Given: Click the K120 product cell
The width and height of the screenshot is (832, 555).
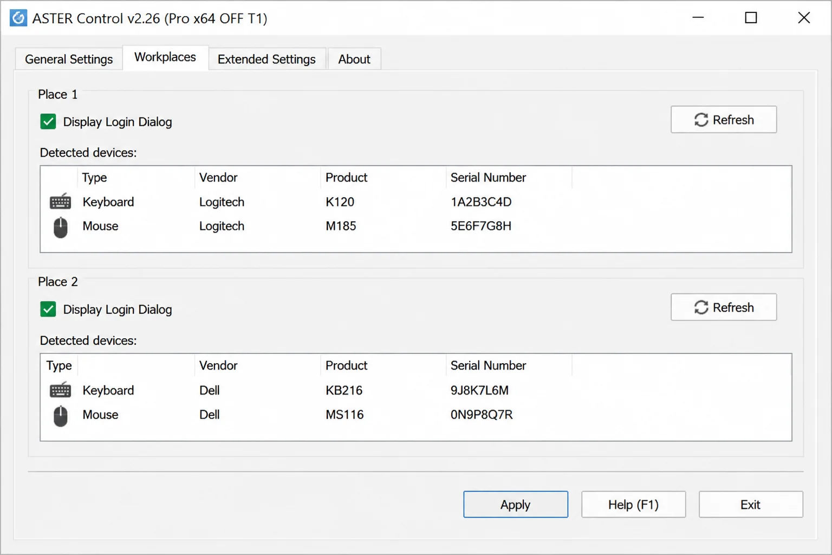Looking at the screenshot, I should [340, 202].
